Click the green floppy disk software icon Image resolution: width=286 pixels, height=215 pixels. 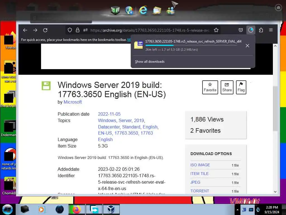(46, 86)
